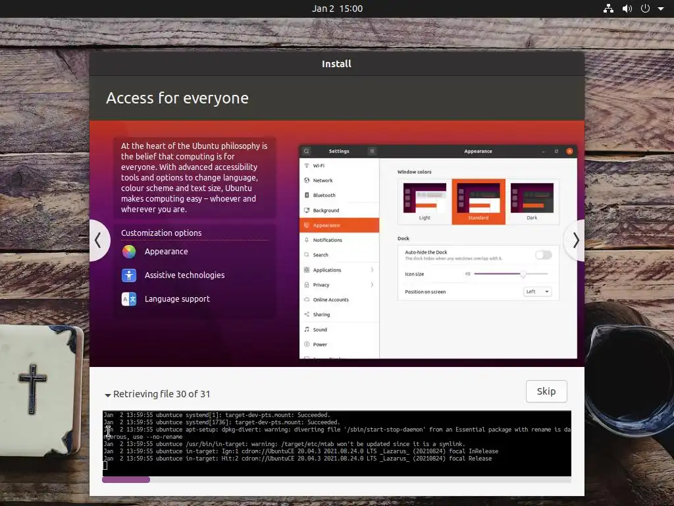The image size is (674, 506).
Task: Open the clock showing Jan 2 15:00
Action: pos(337,9)
